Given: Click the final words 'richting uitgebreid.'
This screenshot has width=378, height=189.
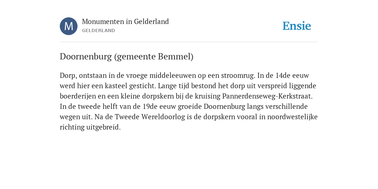Looking at the screenshot, I should [x=90, y=127].
